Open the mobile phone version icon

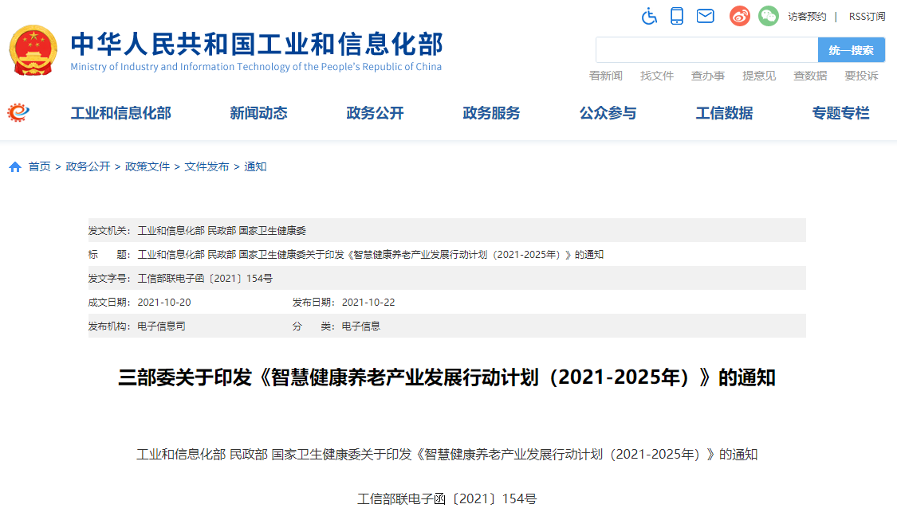click(x=677, y=16)
